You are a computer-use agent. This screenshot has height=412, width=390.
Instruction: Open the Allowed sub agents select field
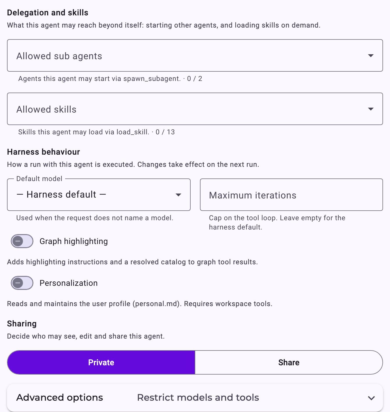click(195, 55)
